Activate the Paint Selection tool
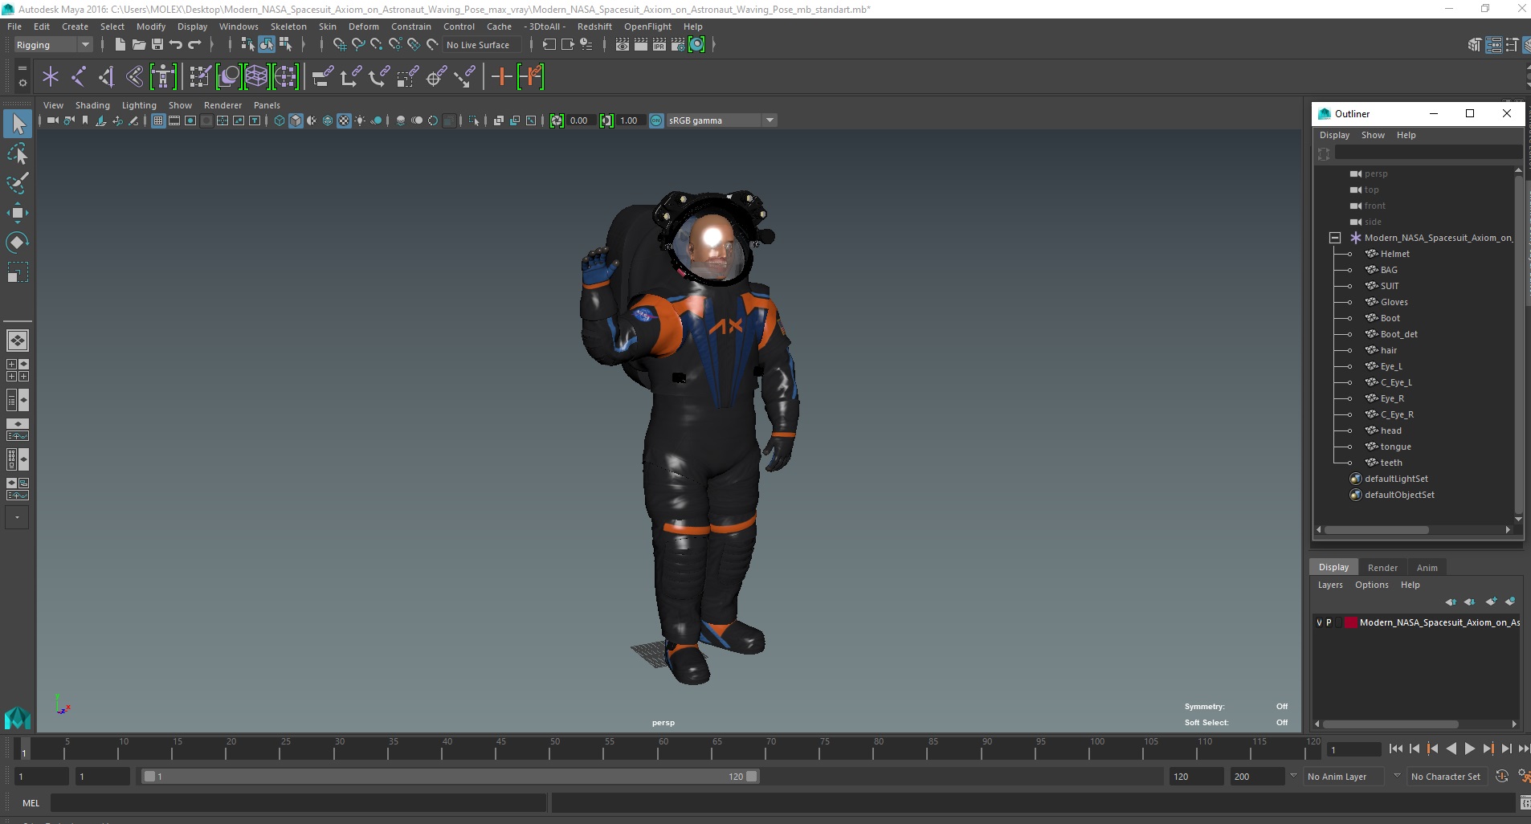The image size is (1531, 824). (x=18, y=183)
